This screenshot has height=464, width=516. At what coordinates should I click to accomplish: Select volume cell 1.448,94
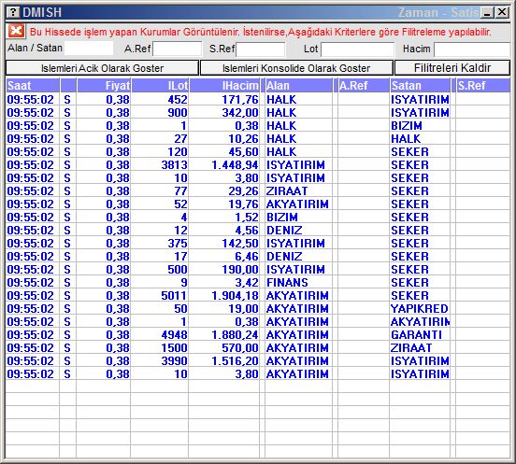(235, 165)
